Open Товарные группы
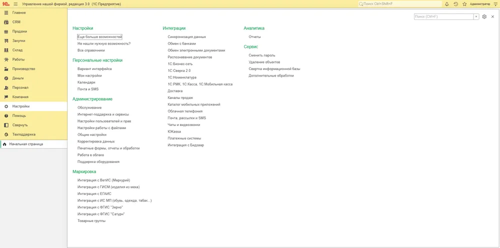 [x=91, y=220]
